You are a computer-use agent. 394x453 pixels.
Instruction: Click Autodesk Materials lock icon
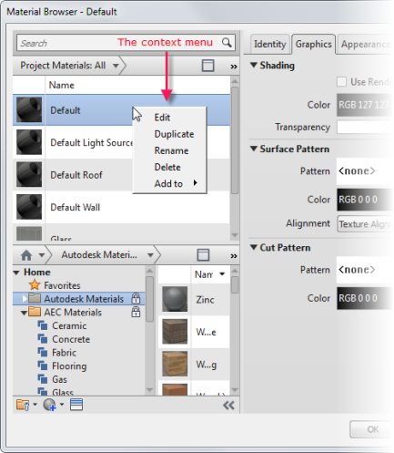click(136, 298)
